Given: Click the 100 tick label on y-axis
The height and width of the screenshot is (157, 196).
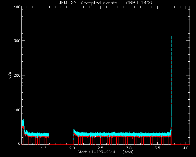Looking at the screenshot, I should coord(17,110).
